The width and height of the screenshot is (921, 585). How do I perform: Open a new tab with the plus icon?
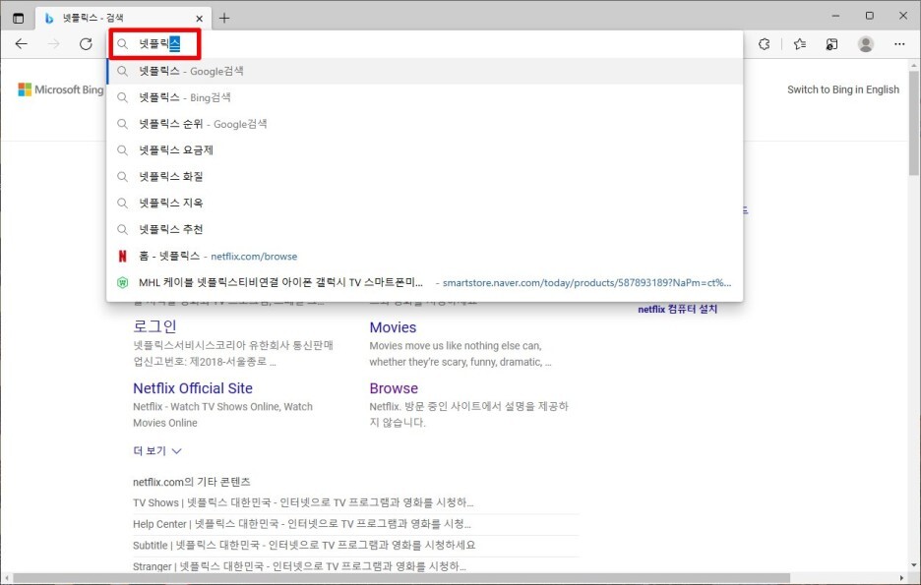click(223, 19)
